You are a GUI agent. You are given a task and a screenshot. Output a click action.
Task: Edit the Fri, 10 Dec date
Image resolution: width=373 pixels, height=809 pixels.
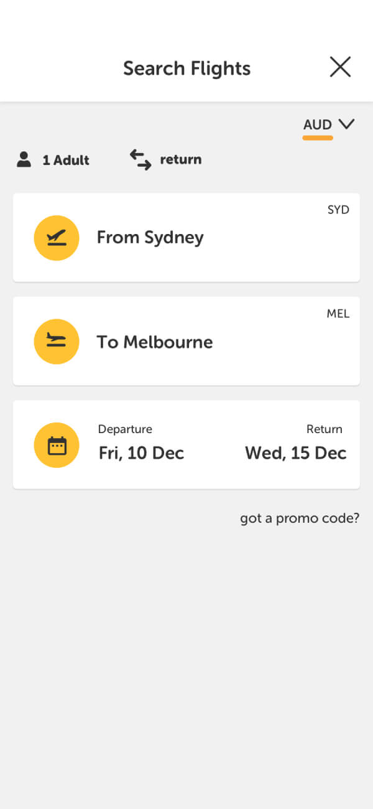click(x=141, y=453)
